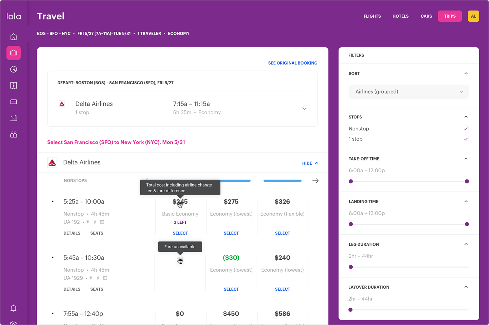Open the dollar receipt expenses icon

(13, 86)
